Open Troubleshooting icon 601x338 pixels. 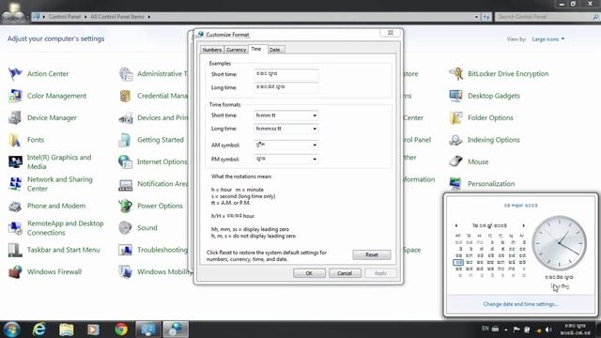pyautogui.click(x=126, y=250)
